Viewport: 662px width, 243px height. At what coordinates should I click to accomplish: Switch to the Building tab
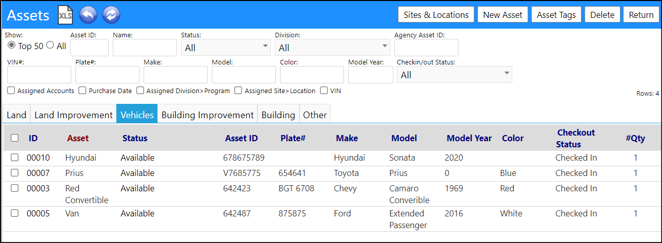(x=278, y=115)
